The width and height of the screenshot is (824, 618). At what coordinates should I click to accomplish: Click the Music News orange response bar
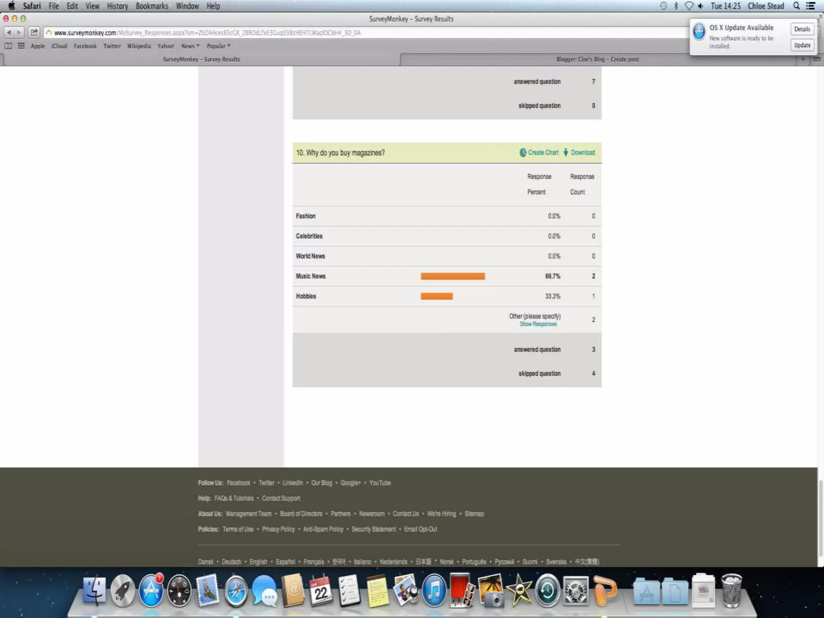[453, 276]
